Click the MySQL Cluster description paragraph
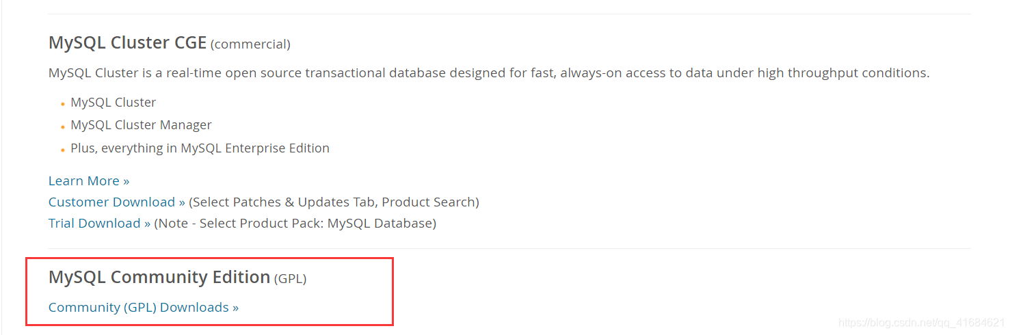Image resolution: width=1010 pixels, height=335 pixels. (489, 73)
